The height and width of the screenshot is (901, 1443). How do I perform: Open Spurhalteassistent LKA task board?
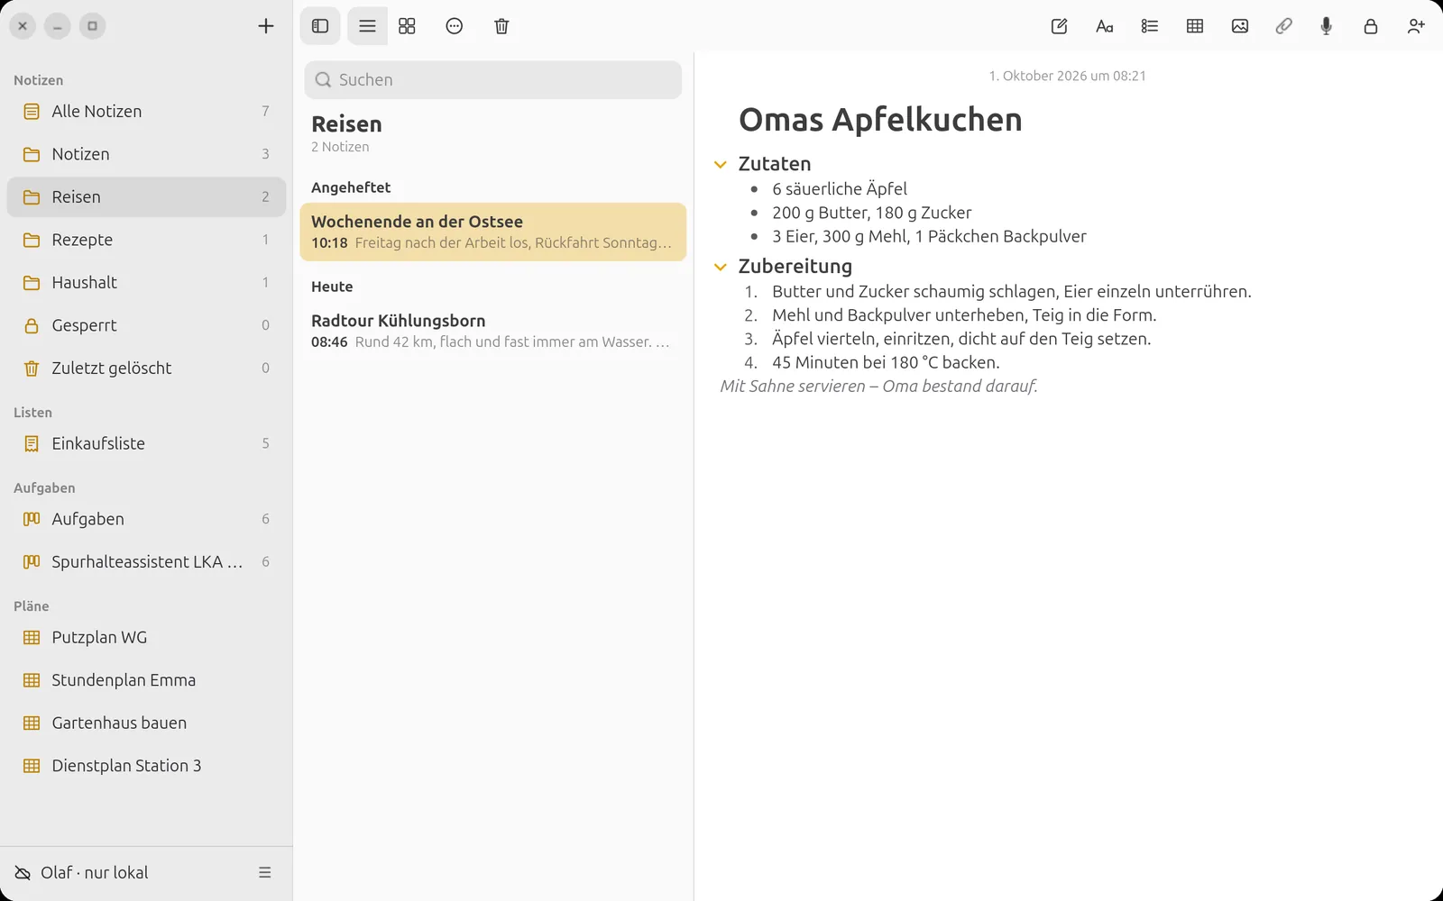click(x=146, y=561)
